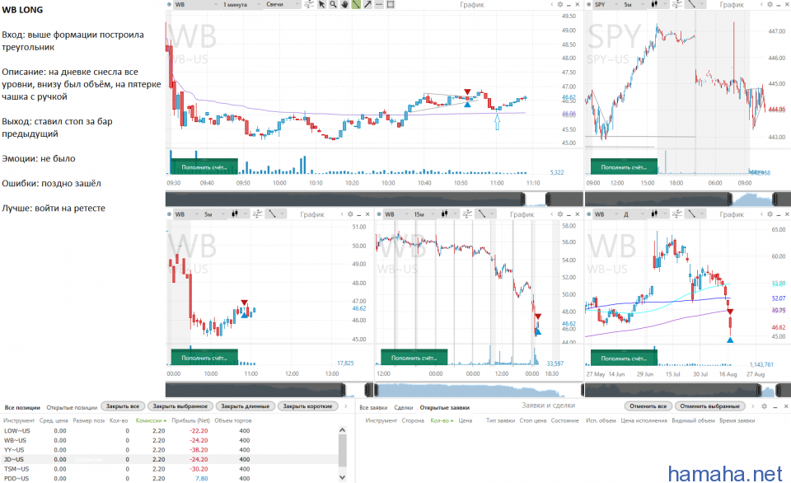Viewport: 791px width, 483px height.
Task: Open indicators icon in WB 15м chart
Action: point(467,214)
